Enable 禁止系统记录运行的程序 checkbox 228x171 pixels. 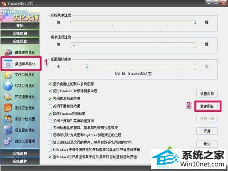coord(50,143)
